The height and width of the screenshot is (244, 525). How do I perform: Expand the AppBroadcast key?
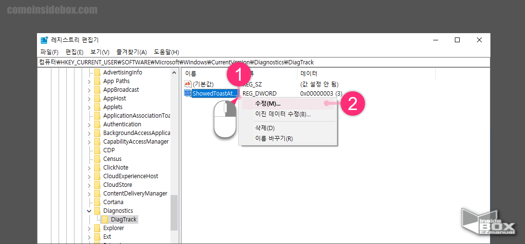[x=89, y=90]
